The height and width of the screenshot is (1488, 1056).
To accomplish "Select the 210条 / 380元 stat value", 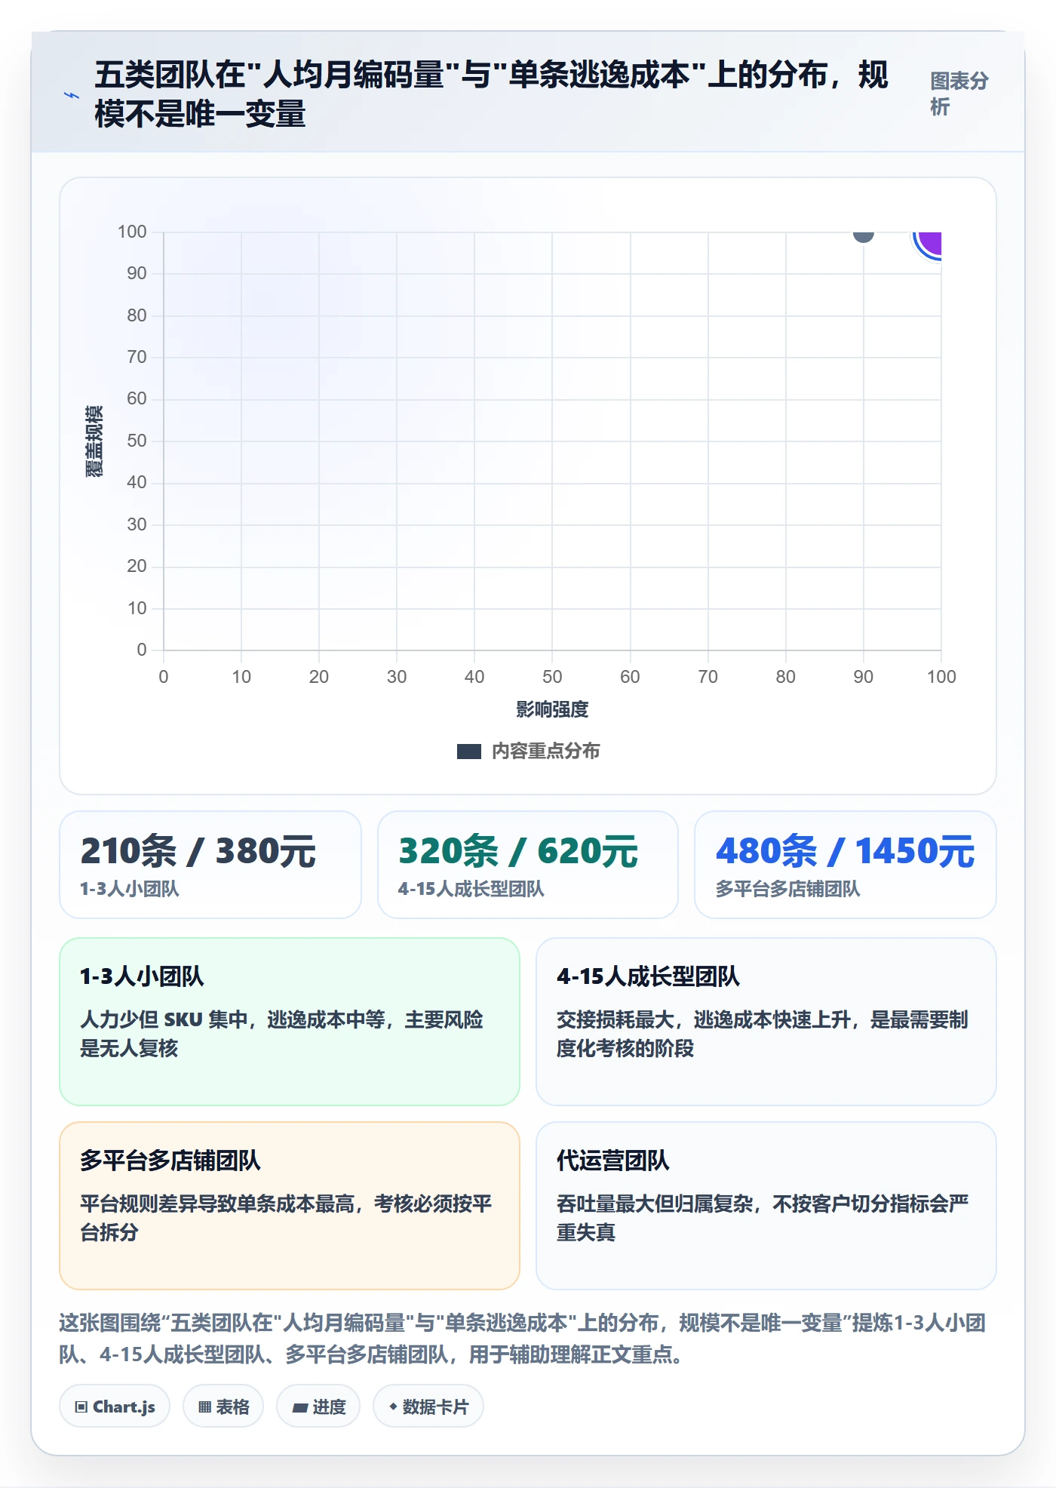I will click(198, 851).
